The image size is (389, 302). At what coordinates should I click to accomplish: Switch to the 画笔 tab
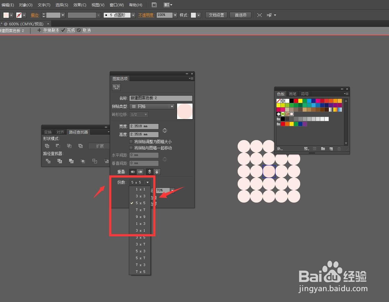293,94
